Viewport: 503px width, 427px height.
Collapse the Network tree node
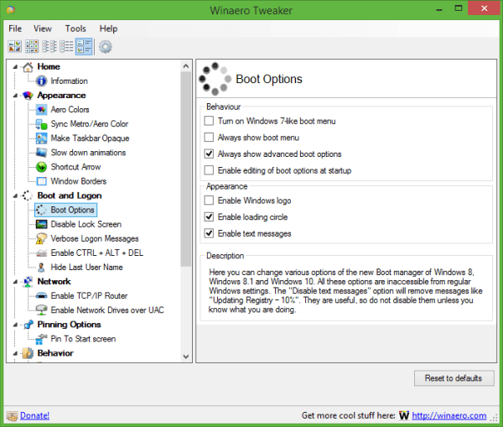coord(13,282)
